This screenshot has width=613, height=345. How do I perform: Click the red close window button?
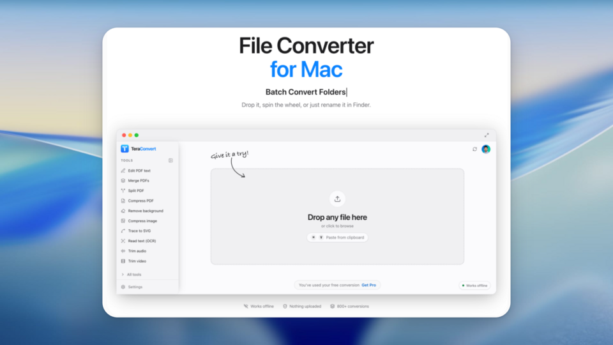tap(124, 135)
